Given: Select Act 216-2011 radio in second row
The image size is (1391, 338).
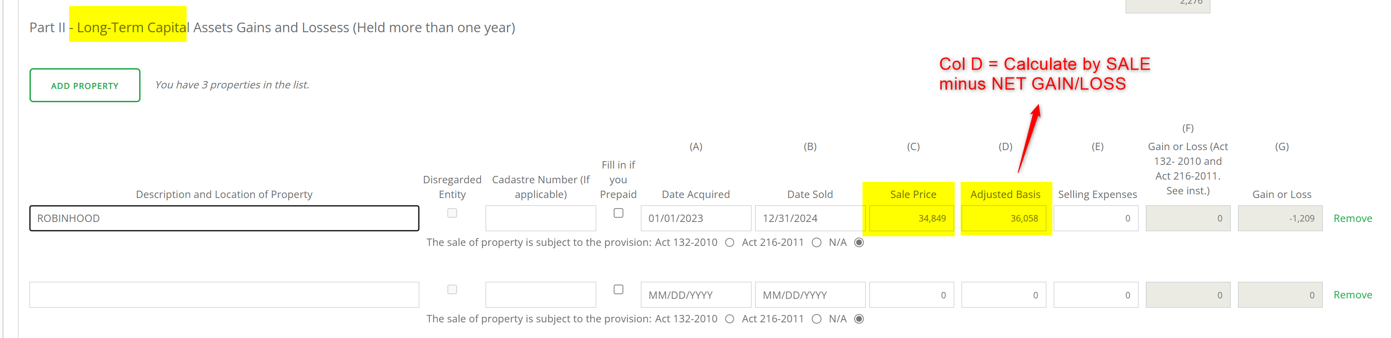Looking at the screenshot, I should click(x=816, y=319).
